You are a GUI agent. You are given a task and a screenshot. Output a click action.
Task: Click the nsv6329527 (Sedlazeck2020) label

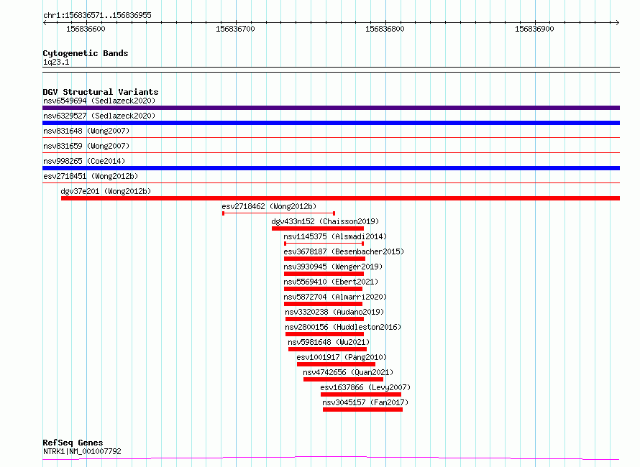pos(99,116)
